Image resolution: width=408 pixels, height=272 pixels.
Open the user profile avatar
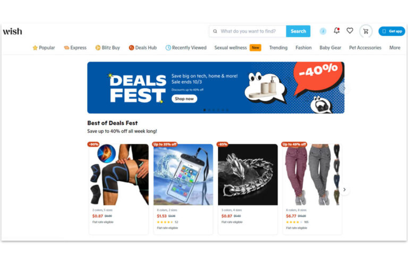[322, 31]
